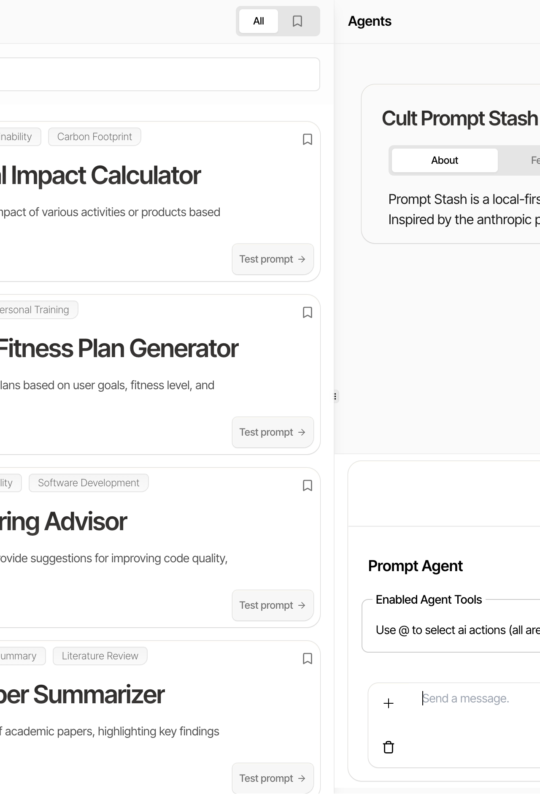Bookmark the Summarizer prompt card
The image size is (540, 797).
(x=308, y=659)
